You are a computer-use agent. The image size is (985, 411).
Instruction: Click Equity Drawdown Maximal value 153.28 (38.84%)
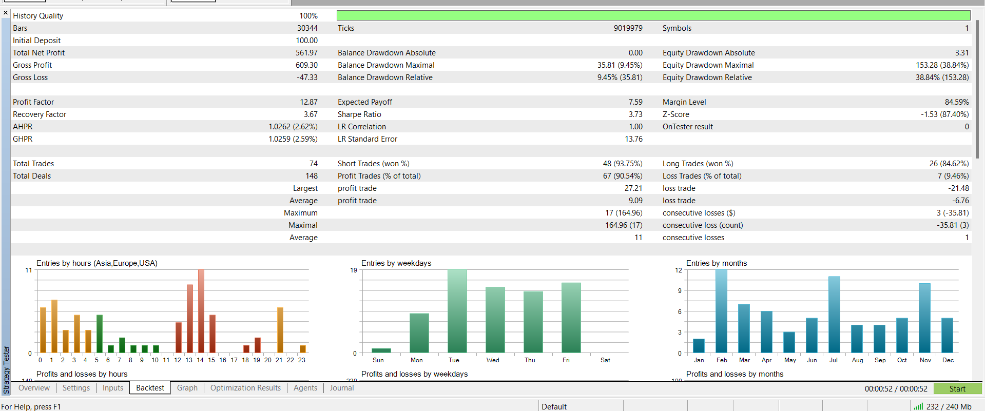click(942, 65)
